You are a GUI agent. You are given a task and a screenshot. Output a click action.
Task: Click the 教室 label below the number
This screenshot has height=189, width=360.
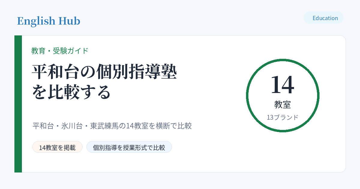coord(283,104)
